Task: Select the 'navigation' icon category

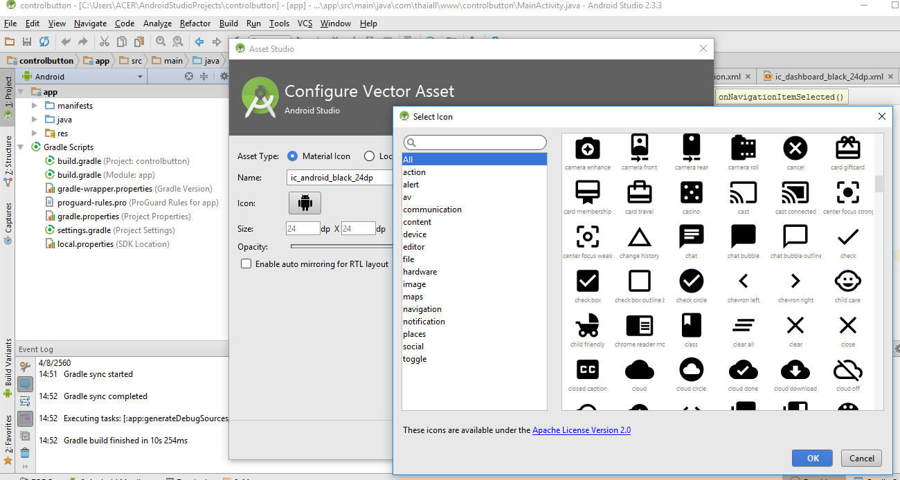Action: (x=422, y=309)
